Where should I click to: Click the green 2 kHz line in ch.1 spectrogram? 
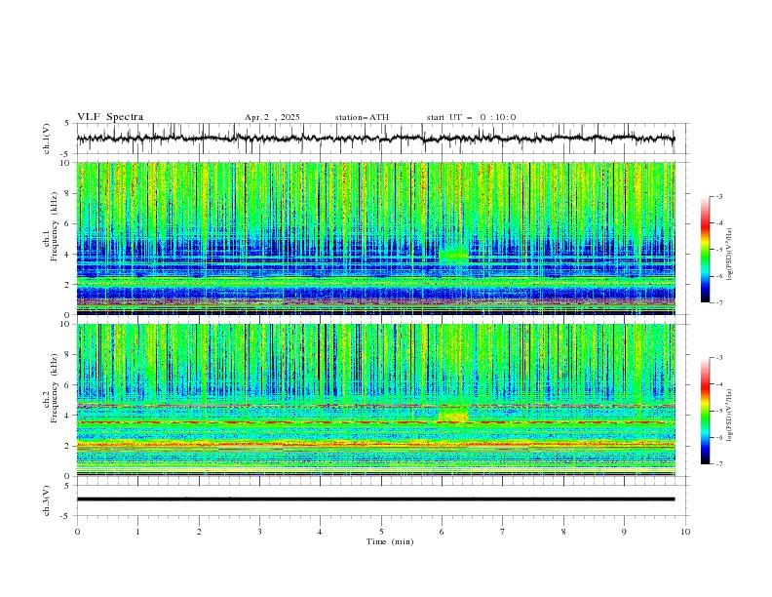(x=375, y=283)
